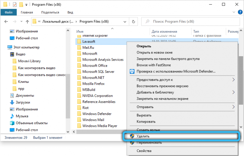Expand the Добавить в библиотеку submenu arrow
244x156 pixels.
pyautogui.click(x=233, y=92)
